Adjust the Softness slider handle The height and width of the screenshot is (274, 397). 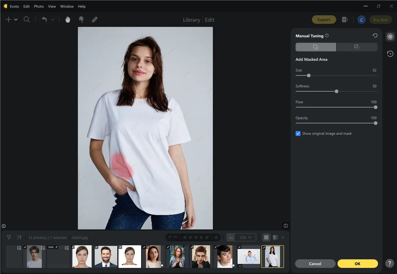337,91
